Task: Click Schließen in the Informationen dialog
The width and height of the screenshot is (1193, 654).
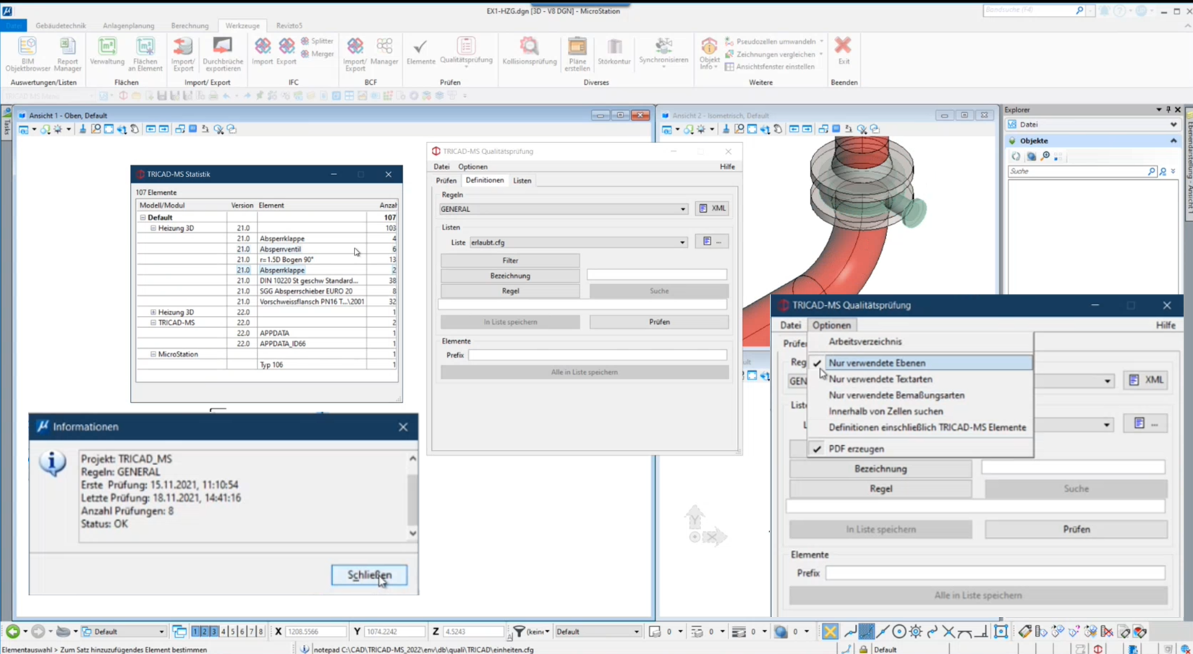Action: 369,575
